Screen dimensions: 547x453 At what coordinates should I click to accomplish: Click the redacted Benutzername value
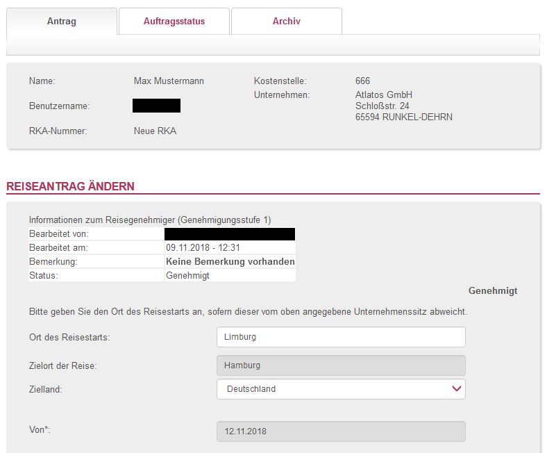156,106
